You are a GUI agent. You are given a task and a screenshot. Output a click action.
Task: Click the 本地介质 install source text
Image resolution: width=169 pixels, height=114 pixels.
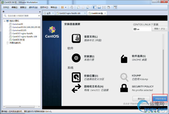point(89,60)
